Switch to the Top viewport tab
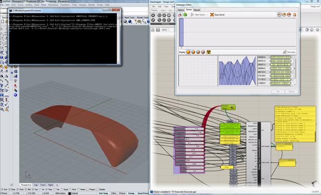This screenshot has width=321, height=195. pyautogui.click(x=36, y=185)
